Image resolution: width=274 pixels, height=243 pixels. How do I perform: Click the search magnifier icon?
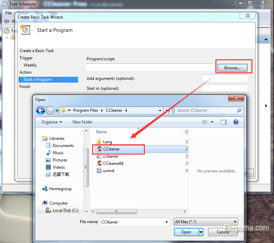pos(239,110)
